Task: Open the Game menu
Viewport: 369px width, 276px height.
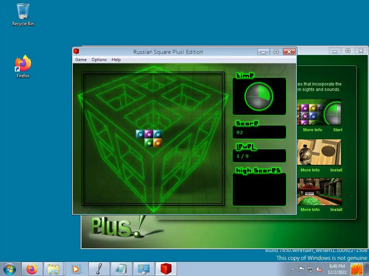Action: pyautogui.click(x=81, y=60)
